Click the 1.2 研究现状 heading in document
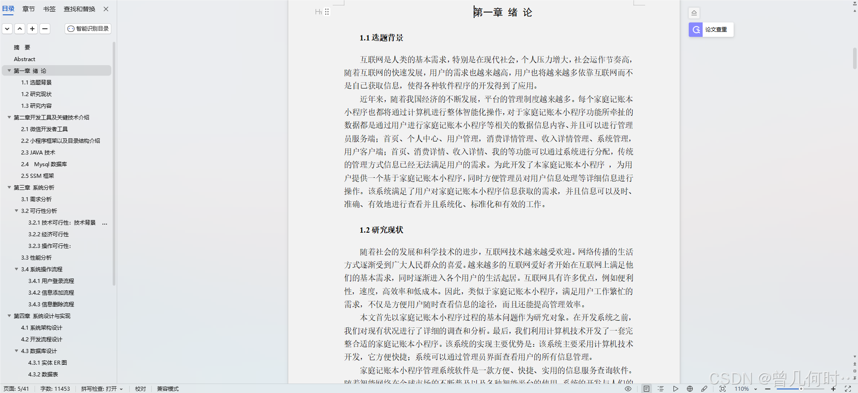 pyautogui.click(x=381, y=230)
